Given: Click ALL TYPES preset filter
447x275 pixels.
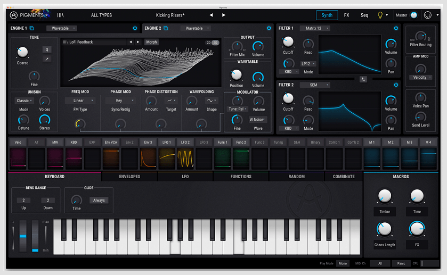Looking at the screenshot, I should click(101, 15).
